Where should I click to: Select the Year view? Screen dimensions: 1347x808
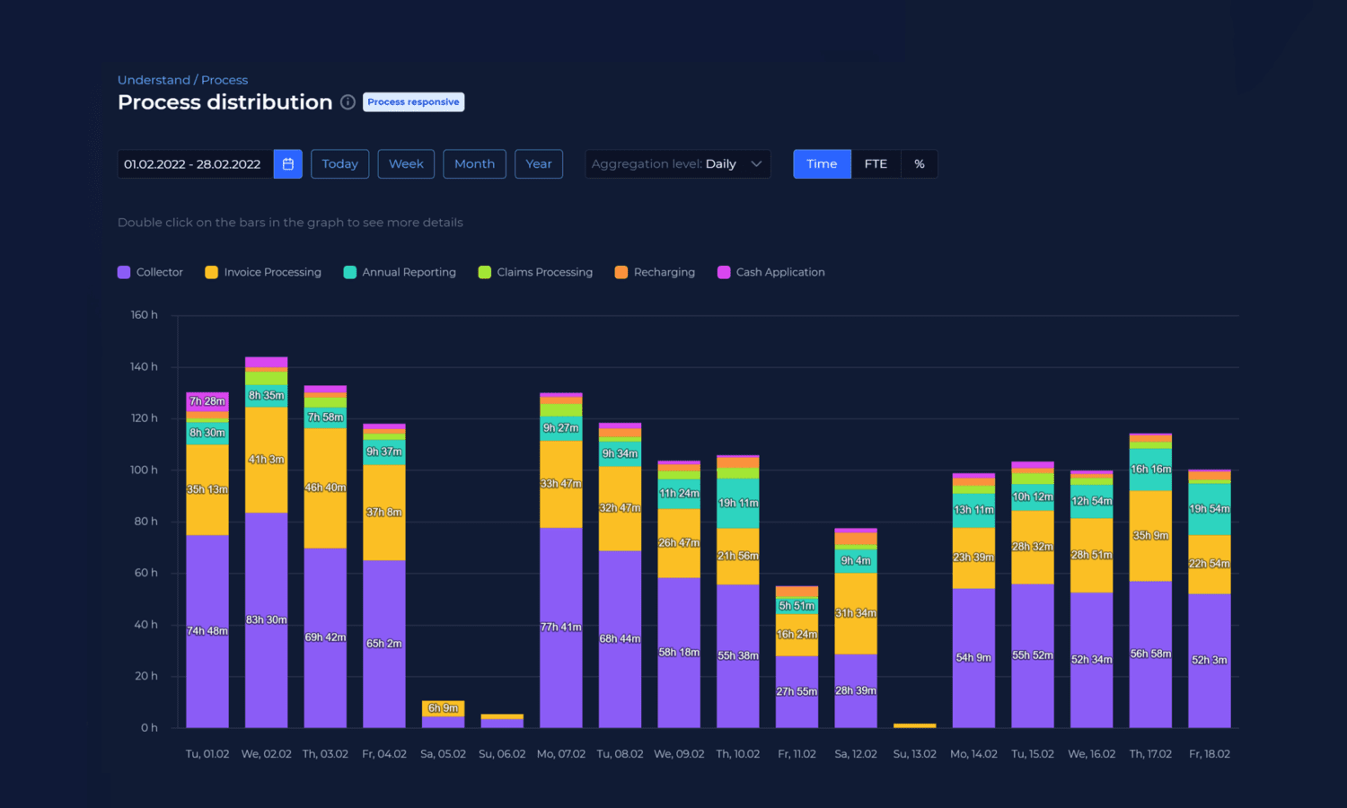point(539,163)
